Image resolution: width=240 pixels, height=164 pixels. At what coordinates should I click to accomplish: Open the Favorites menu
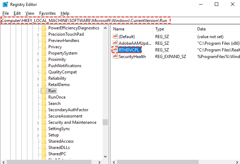[47, 13]
